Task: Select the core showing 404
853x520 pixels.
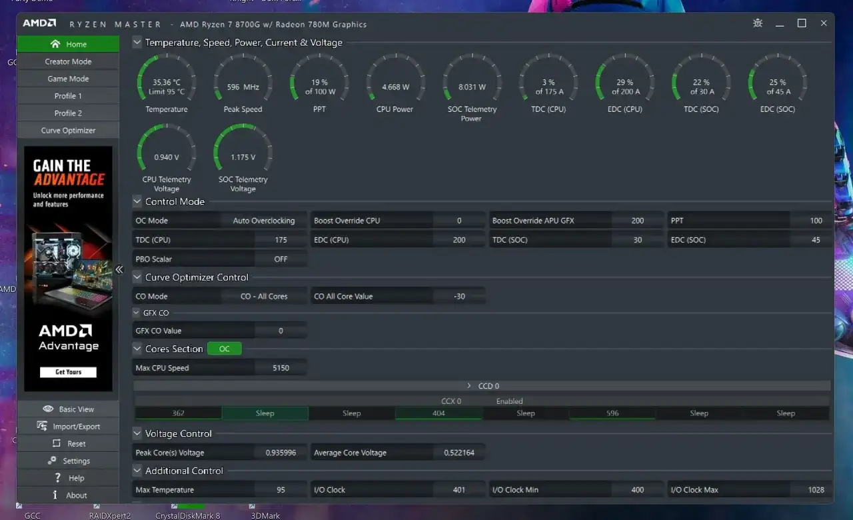Action: 438,413
